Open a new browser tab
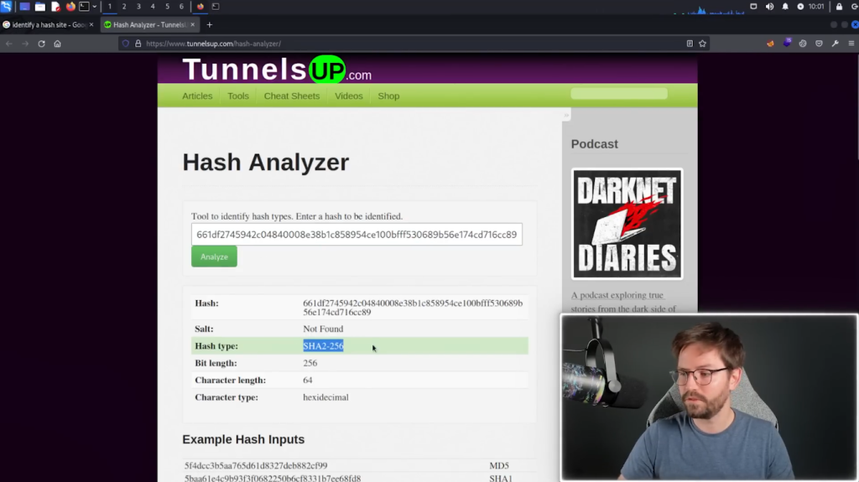This screenshot has width=859, height=482. (x=209, y=24)
